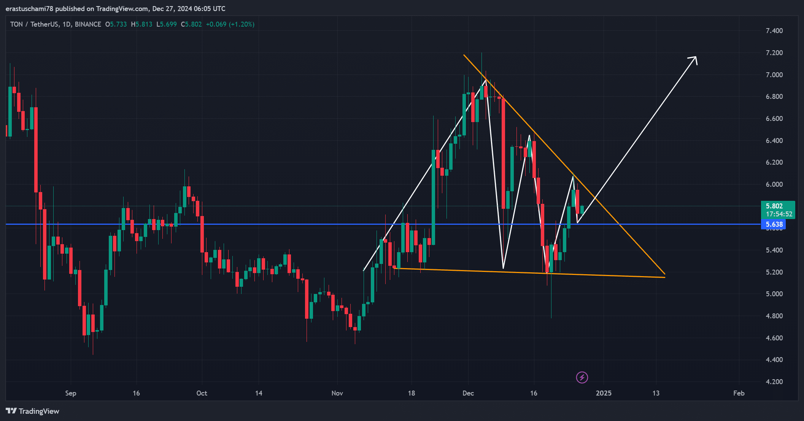804x421 pixels.
Task: Click the 5.200 price axis label
Action: pyautogui.click(x=774, y=272)
